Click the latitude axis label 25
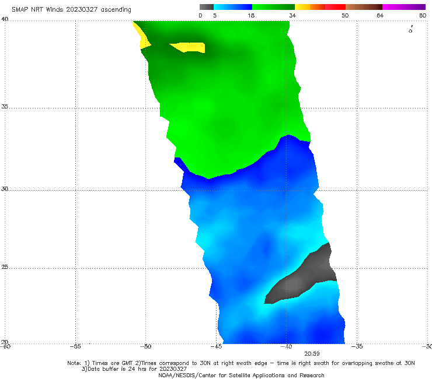The image size is (432, 379). tap(5, 266)
